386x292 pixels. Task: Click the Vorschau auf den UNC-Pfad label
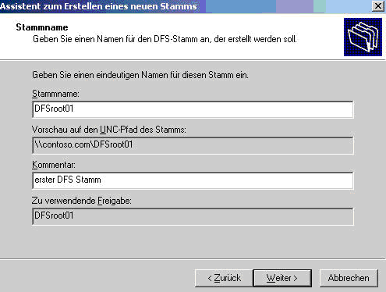click(109, 130)
